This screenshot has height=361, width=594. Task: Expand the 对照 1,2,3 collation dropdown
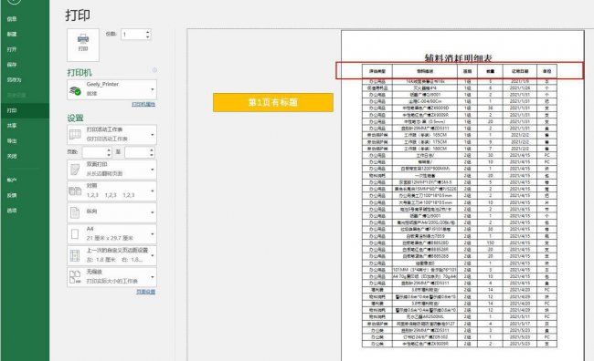pyautogui.click(x=111, y=191)
